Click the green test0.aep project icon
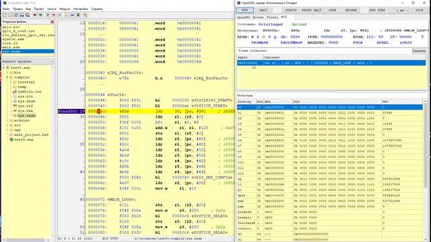The image size is (431, 242). pyautogui.click(x=11, y=140)
